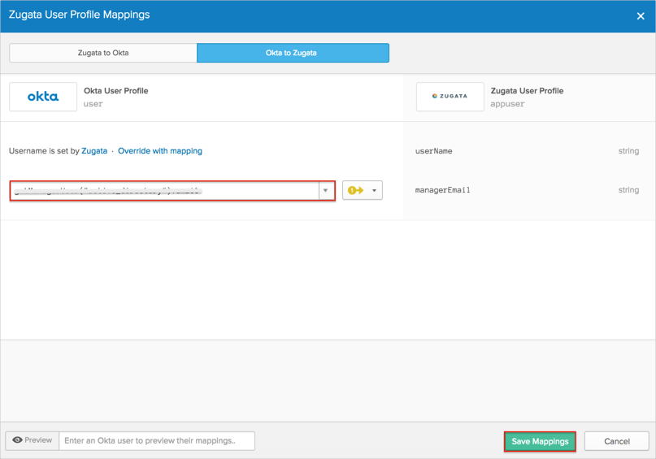This screenshot has height=459, width=656.
Task: Open the mapping expression dropdown arrow
Action: 325,191
